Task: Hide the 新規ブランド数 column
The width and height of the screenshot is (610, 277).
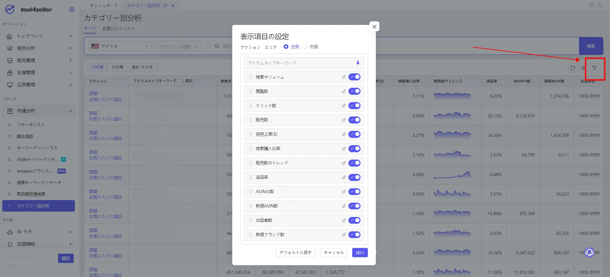Action: tap(354, 235)
